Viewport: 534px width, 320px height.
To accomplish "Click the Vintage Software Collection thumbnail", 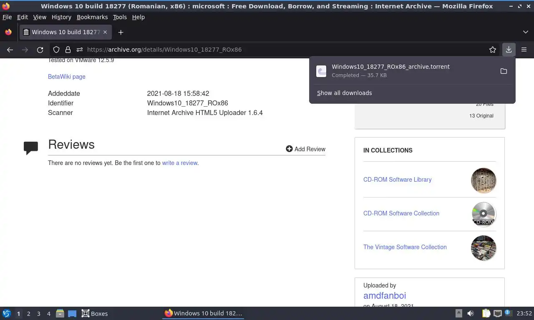I will click(x=484, y=248).
